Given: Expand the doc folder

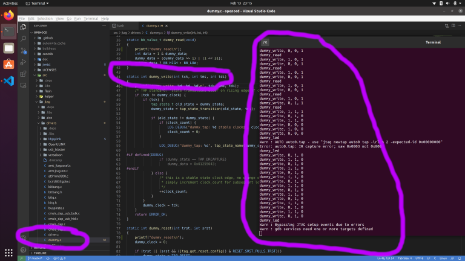Looking at the screenshot, I should (45, 59).
